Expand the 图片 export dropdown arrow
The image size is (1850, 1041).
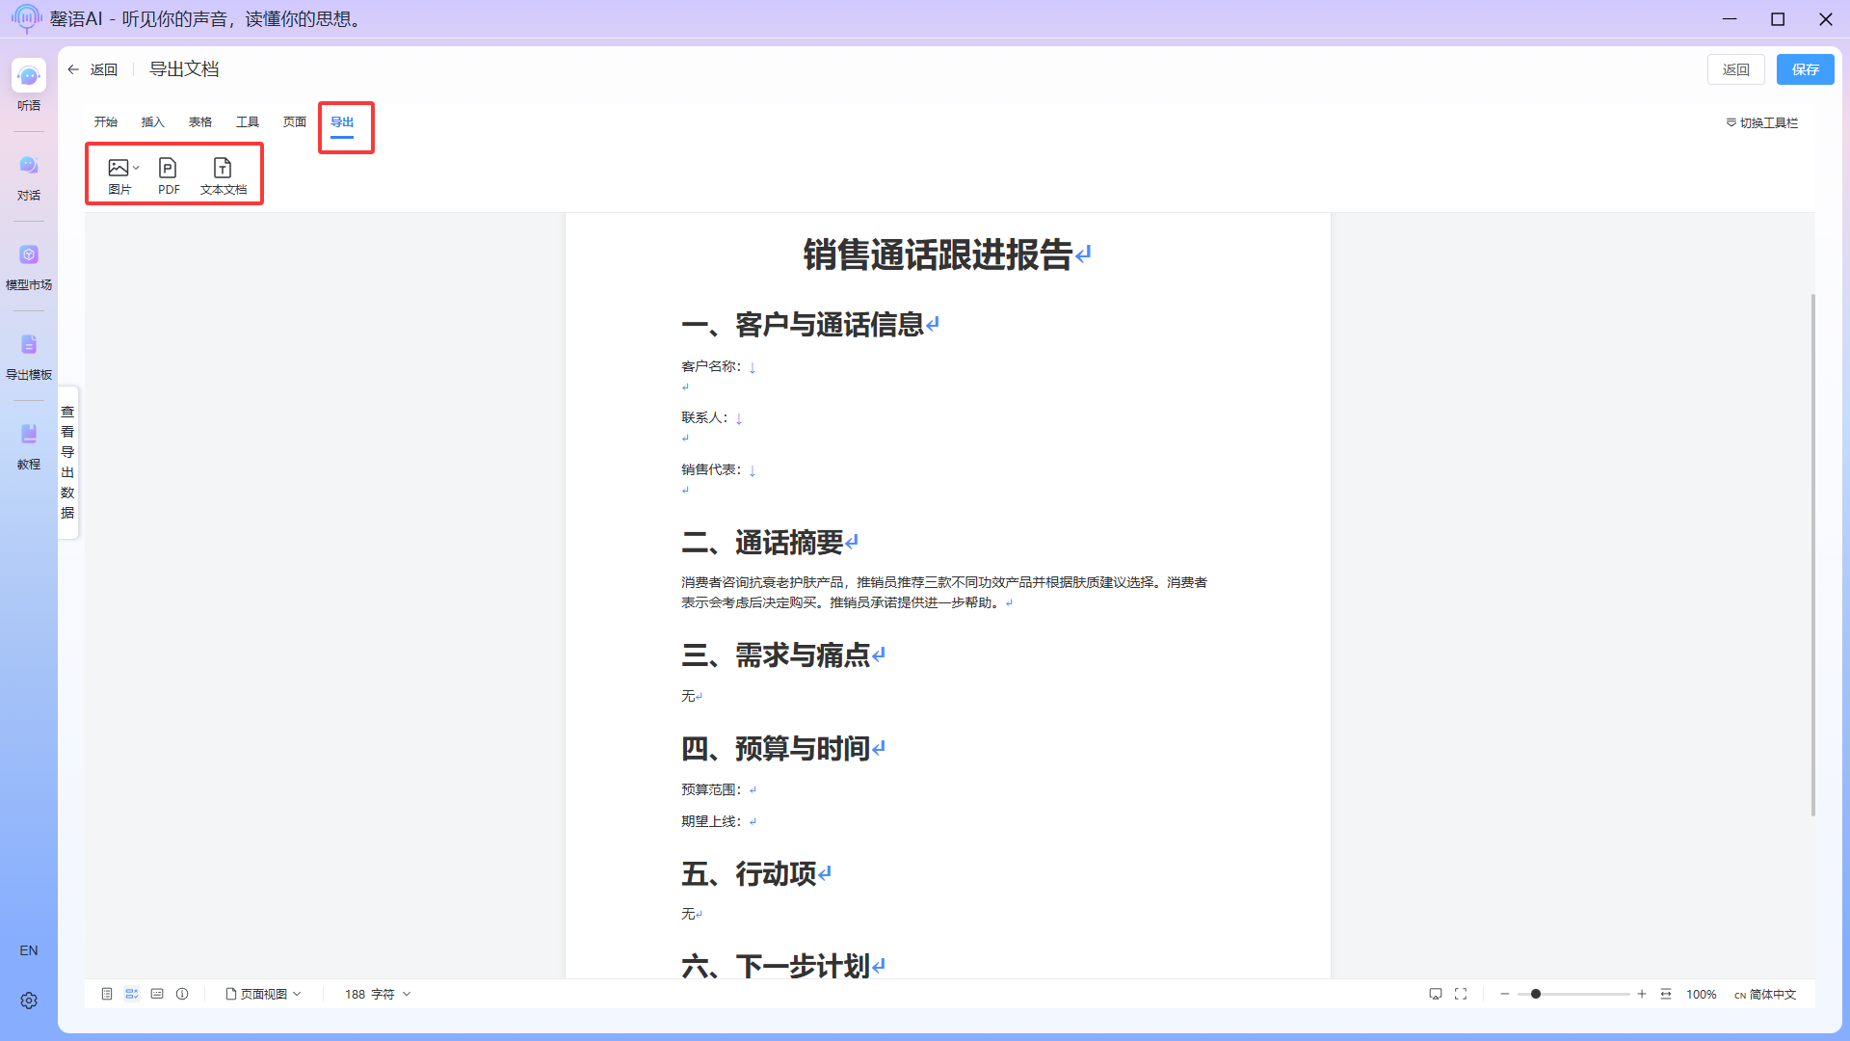click(x=137, y=168)
